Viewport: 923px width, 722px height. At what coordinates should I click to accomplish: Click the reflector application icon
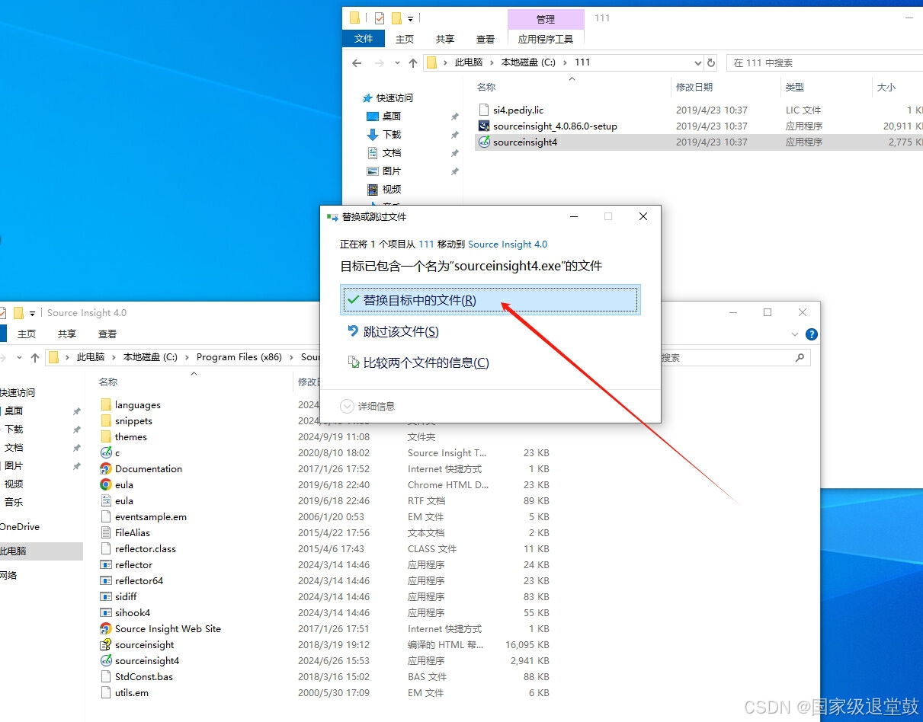[106, 564]
